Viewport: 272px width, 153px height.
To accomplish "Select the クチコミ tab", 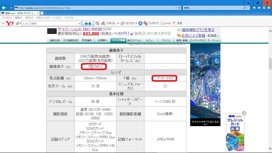I will tap(166, 40).
